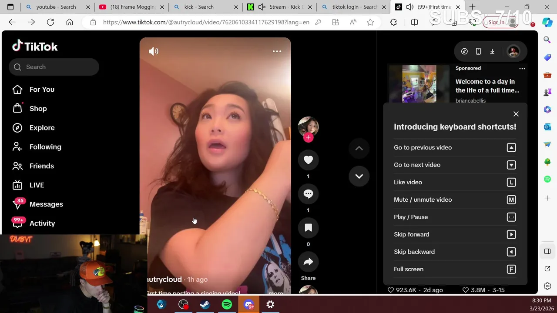Open the For You feed

(42, 89)
